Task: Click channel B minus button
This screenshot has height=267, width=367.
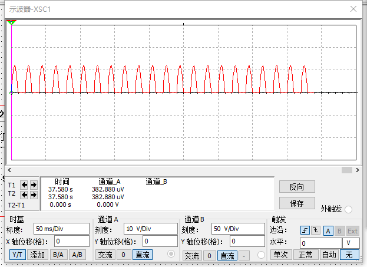Action: pos(244,256)
